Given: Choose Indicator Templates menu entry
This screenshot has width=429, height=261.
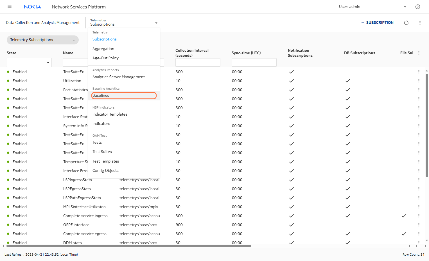Looking at the screenshot, I should coord(110,114).
